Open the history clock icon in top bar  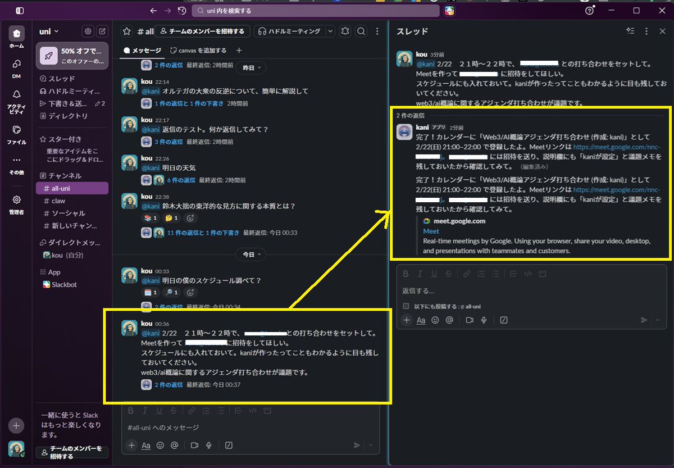click(x=181, y=11)
